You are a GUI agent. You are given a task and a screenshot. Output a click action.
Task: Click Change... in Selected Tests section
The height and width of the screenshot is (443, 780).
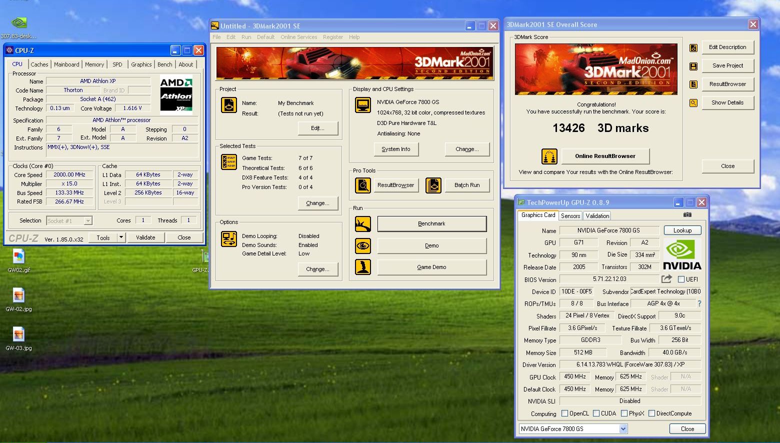317,203
